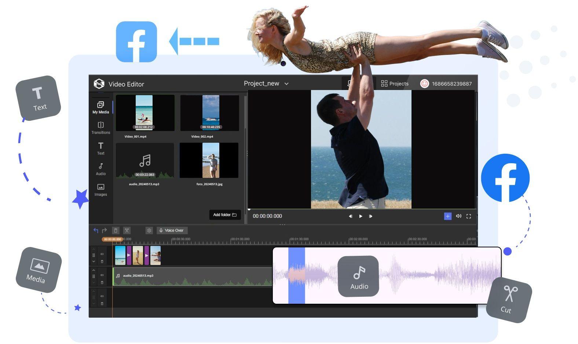Select the audio_20240513.mp3 media item
Viewport: 578px width, 344px height.
pyautogui.click(x=145, y=160)
